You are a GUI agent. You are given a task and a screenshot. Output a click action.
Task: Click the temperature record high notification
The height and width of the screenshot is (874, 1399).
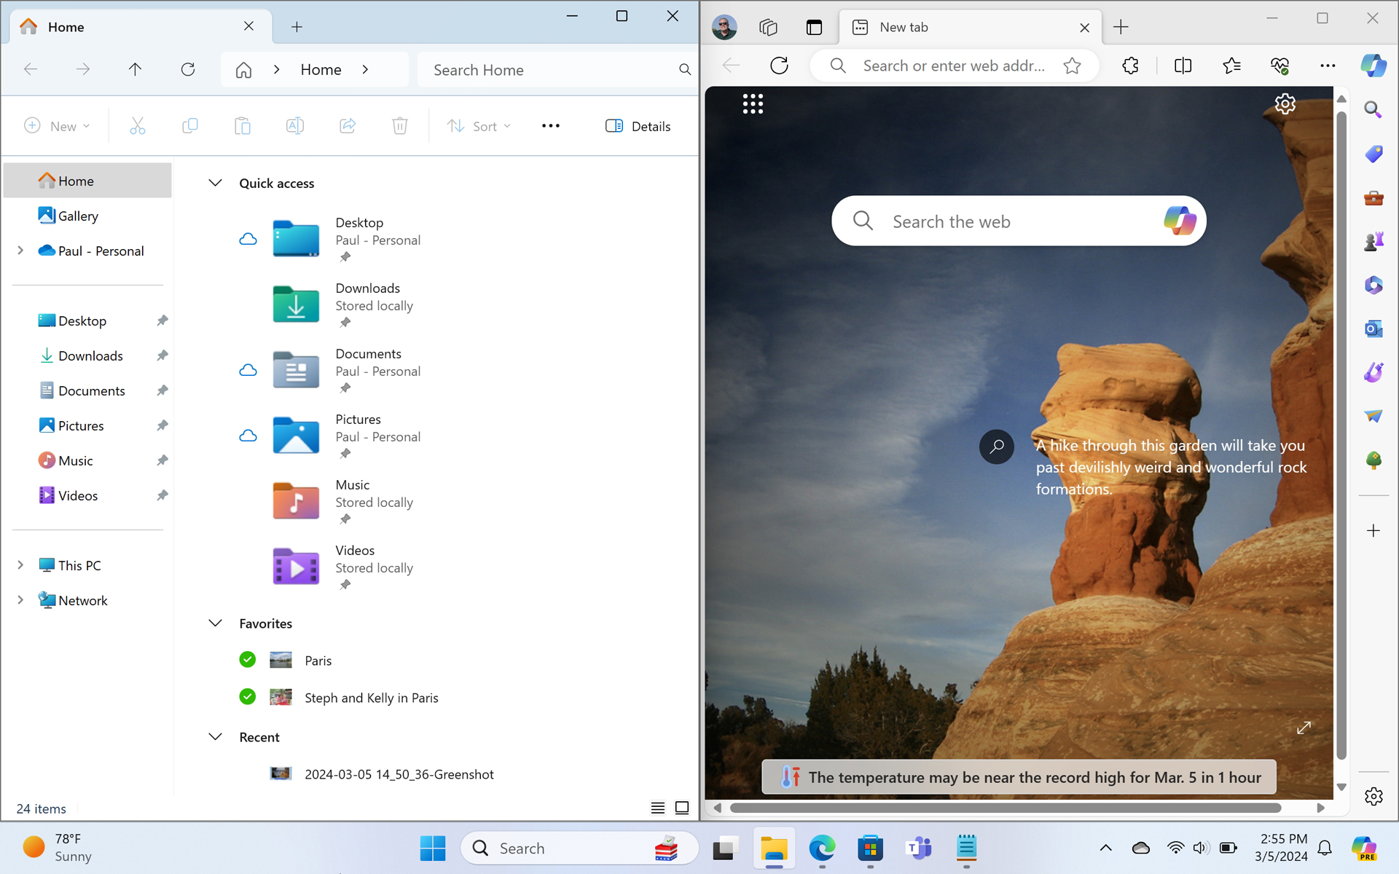pyautogui.click(x=1019, y=777)
